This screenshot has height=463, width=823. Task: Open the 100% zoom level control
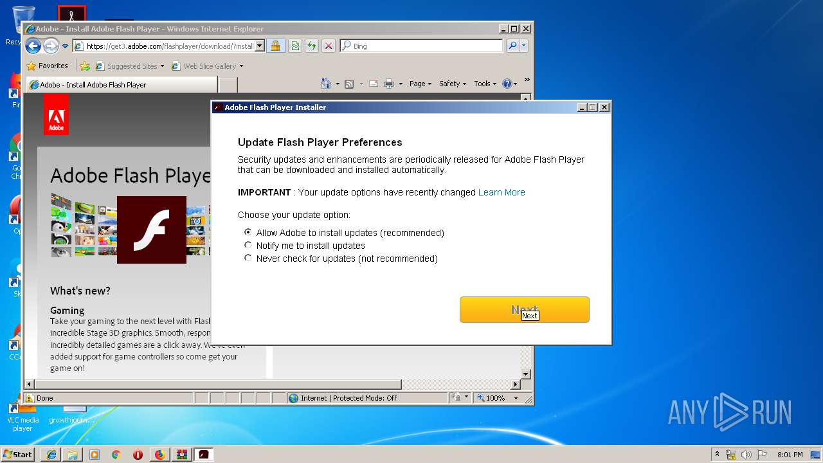pyautogui.click(x=498, y=398)
